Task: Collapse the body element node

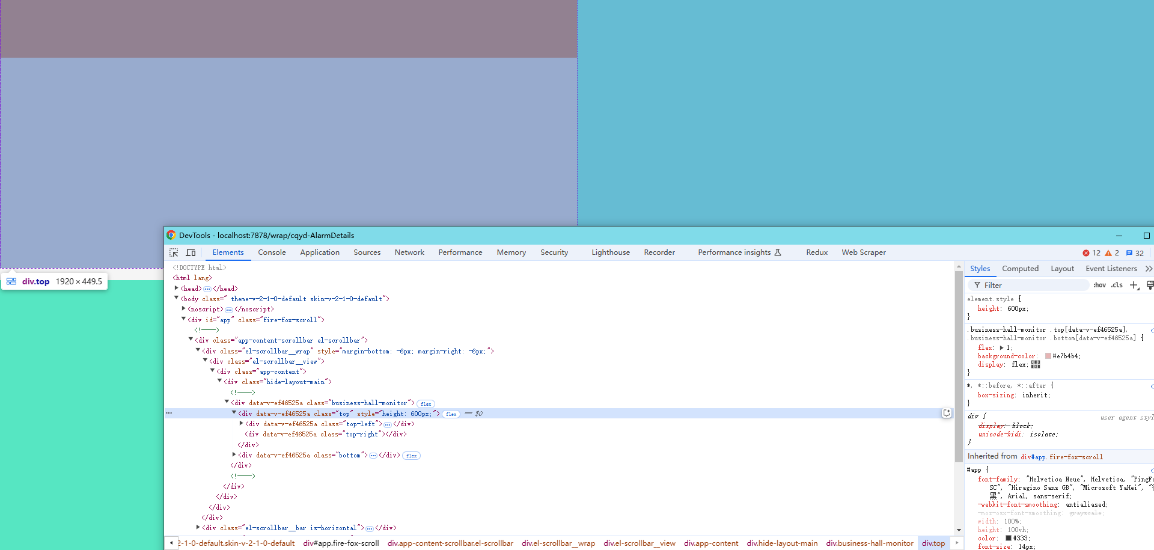Action: (x=176, y=298)
